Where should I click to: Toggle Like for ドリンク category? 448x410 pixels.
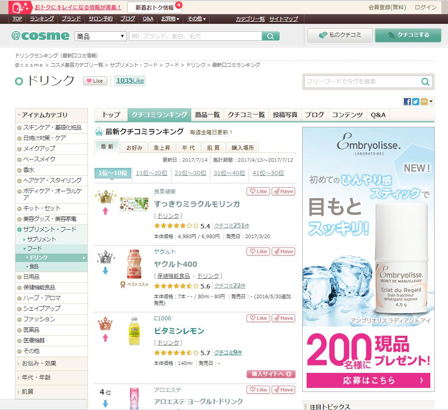pos(95,81)
